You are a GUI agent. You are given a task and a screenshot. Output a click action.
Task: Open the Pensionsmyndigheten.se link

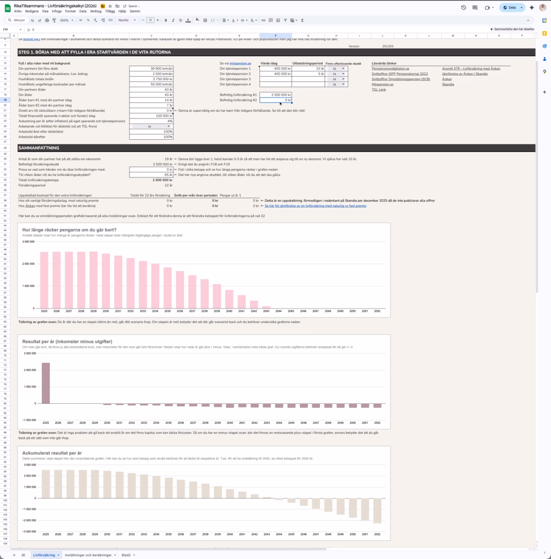pyautogui.click(x=390, y=68)
